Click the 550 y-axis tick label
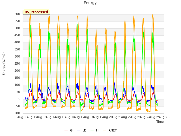Image resolution: width=181 pixels, height=136 pixels. tap(17, 21)
